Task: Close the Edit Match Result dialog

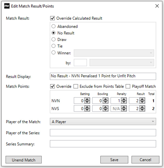Action: (157, 6)
